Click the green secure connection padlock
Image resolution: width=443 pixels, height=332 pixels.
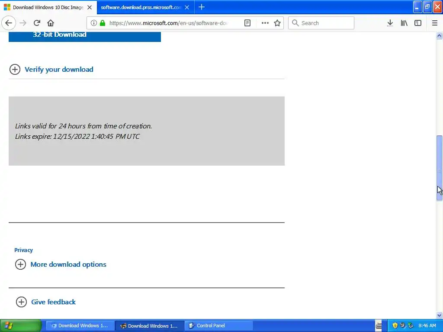[x=103, y=23]
